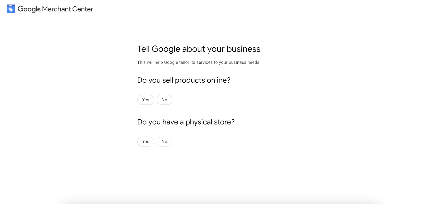Screen dimensions: 441x204
Task: Click the word "Tell" in the main heading
Action: click(143, 49)
